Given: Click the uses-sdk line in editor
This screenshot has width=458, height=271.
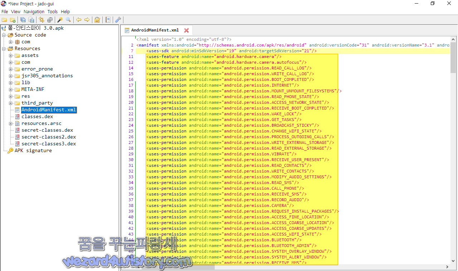Looking at the screenshot, I should tap(232, 51).
